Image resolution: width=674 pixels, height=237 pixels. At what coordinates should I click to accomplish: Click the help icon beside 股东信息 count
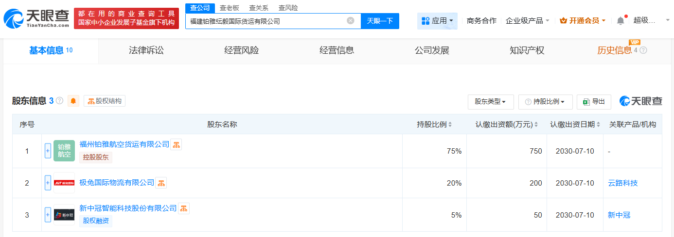(59, 101)
